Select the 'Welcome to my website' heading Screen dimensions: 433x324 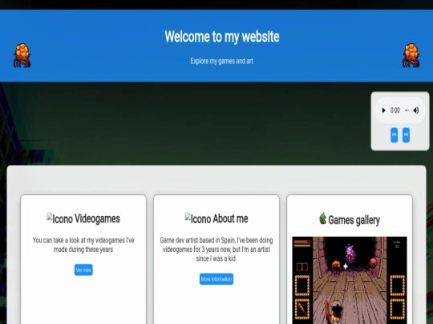point(222,37)
